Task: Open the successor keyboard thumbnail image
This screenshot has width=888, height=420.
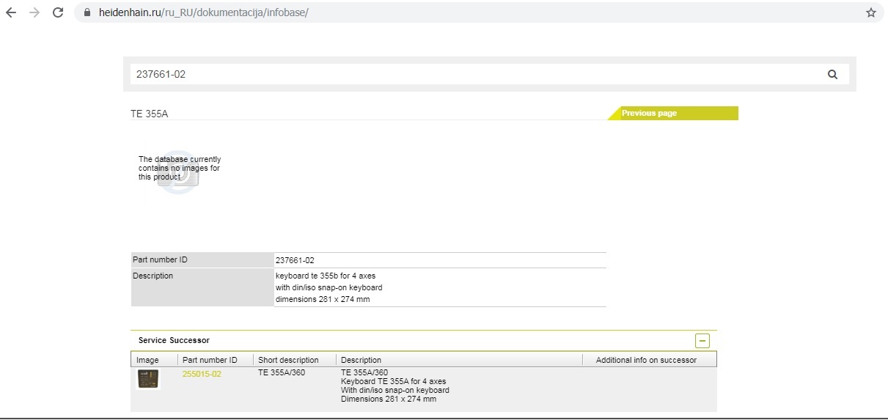Action: 148,379
